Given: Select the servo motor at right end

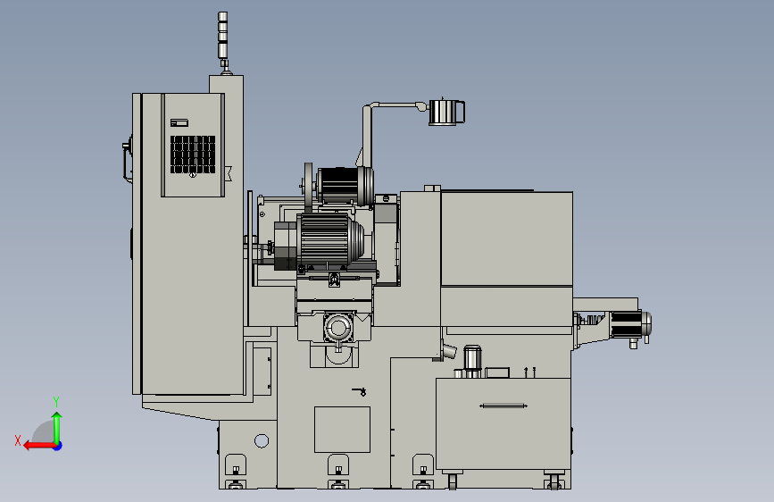Looking at the screenshot, I should pyautogui.click(x=631, y=325).
